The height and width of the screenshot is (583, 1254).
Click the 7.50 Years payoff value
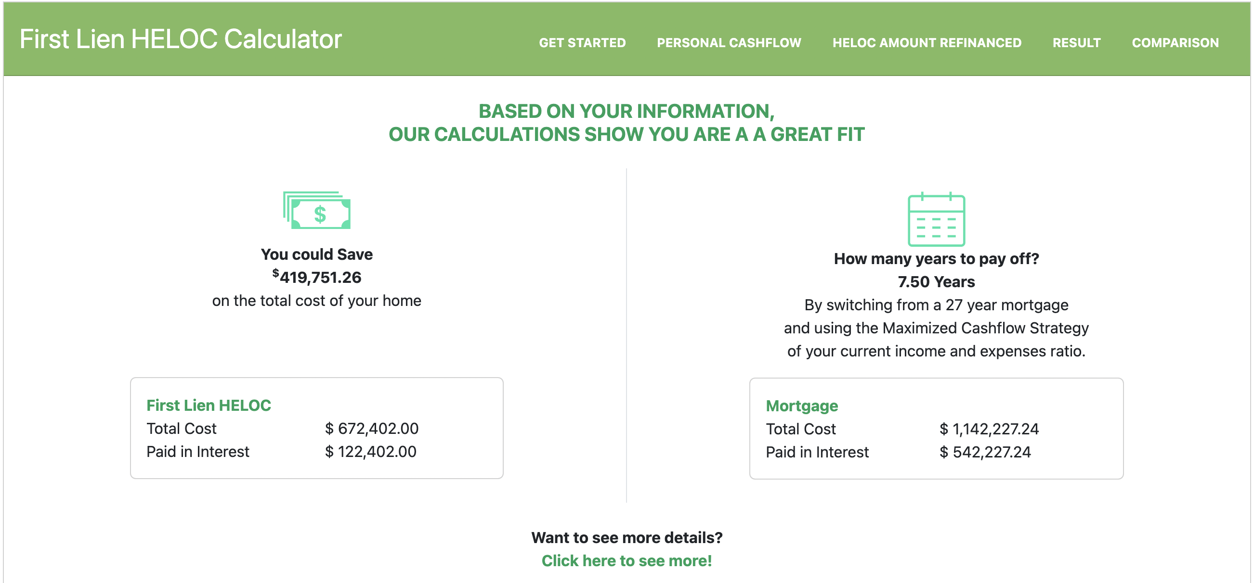coord(936,281)
